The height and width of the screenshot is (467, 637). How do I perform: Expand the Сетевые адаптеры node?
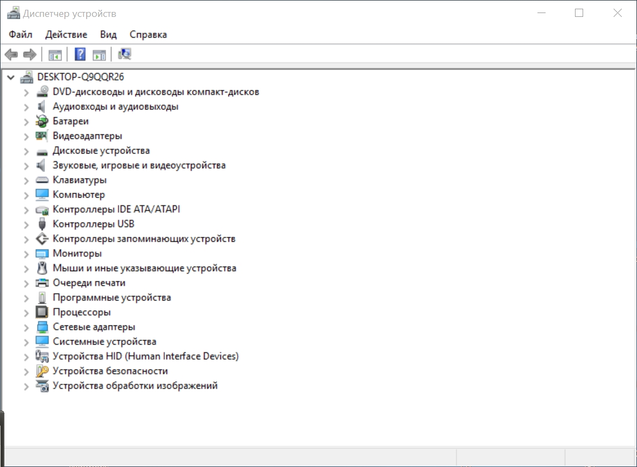click(x=26, y=327)
